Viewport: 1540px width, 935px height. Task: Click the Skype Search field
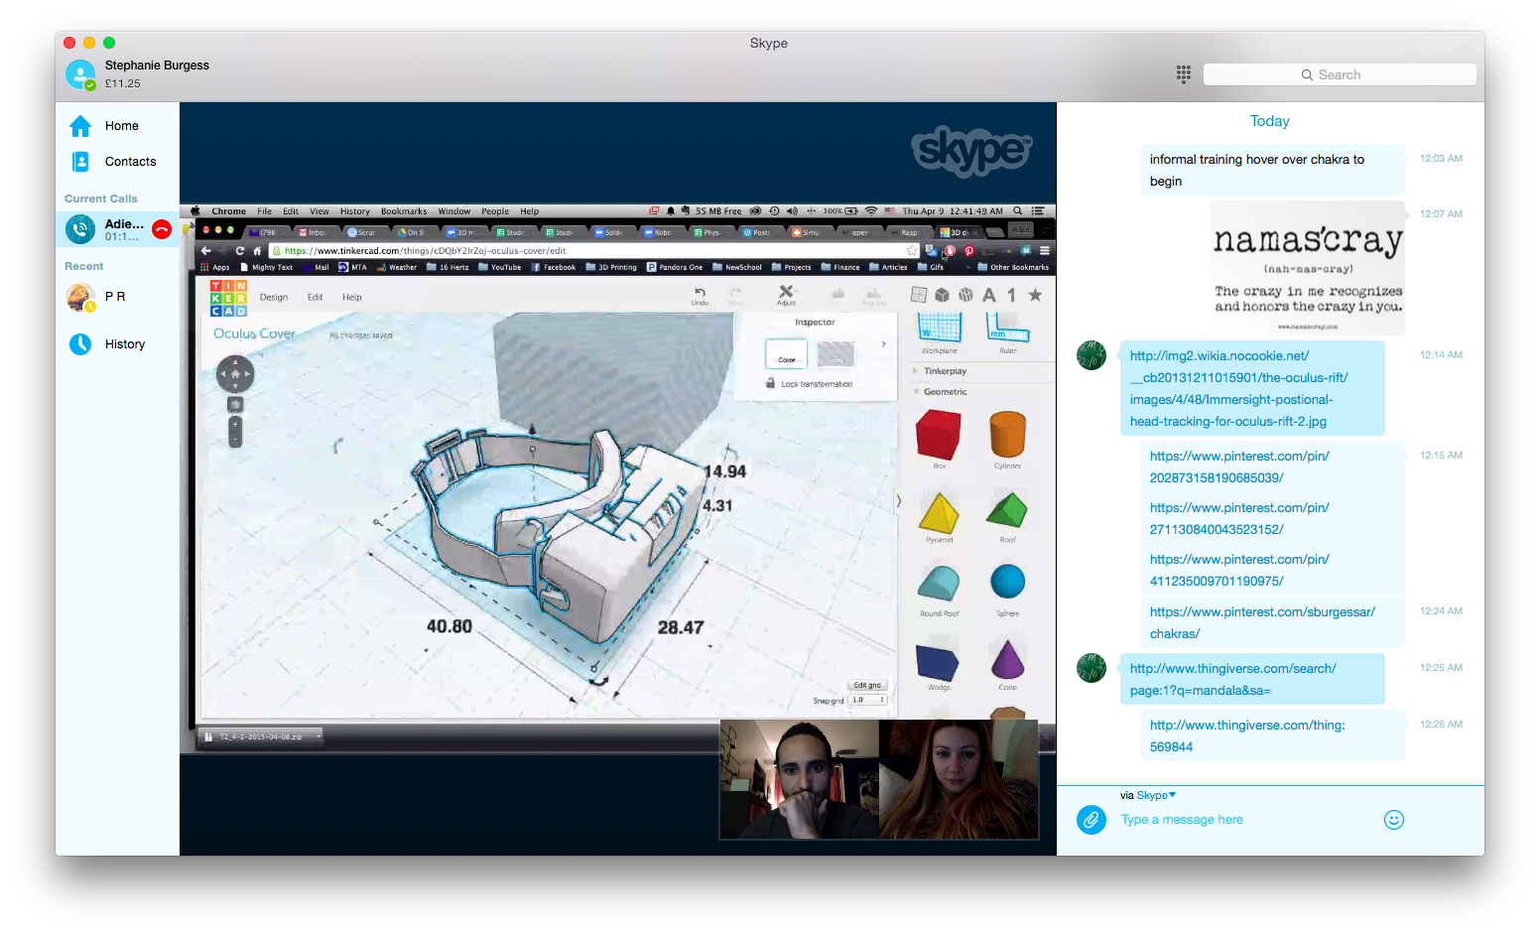click(1340, 74)
